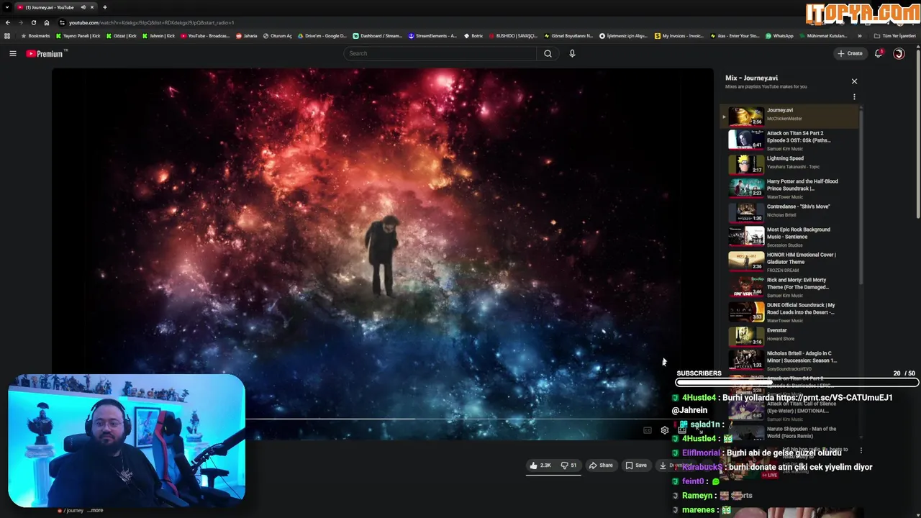This screenshot has width=921, height=518.
Task: Mute the Journey.avi browser tab audio
Action: 83,7
